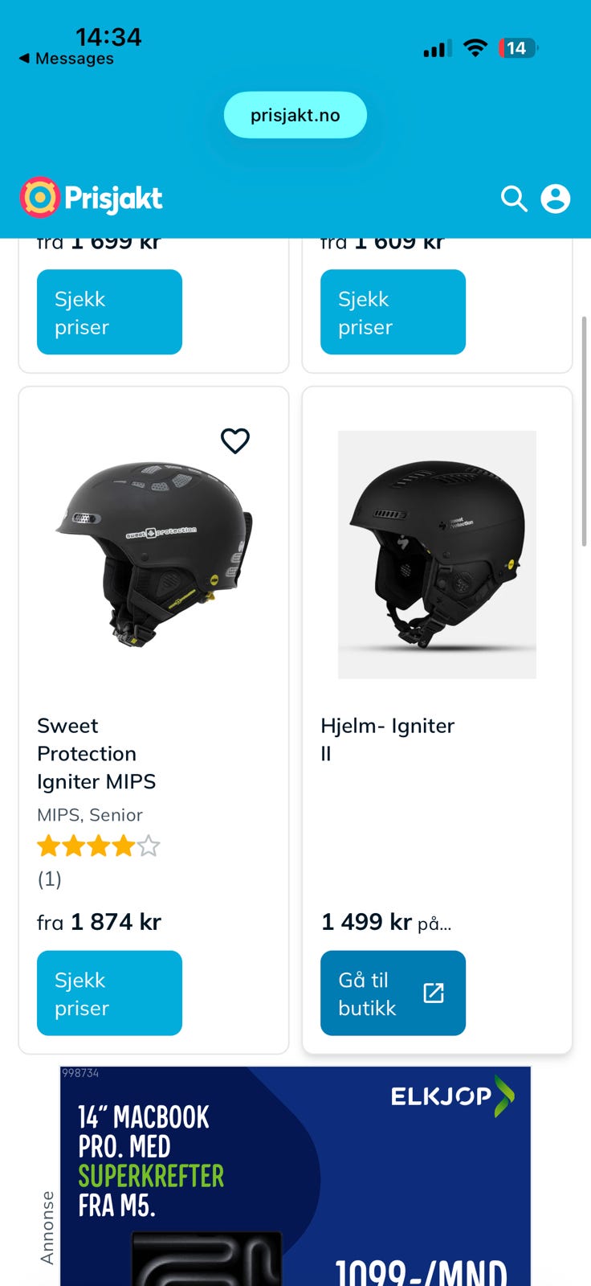Open the Sweet Protection Igniter MIPS helmet image
Viewport: 591px width, 1286px height.
click(153, 555)
